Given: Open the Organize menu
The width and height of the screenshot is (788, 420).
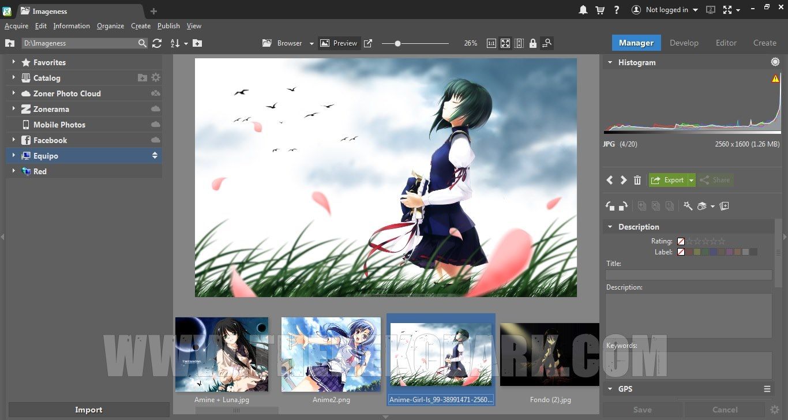Looking at the screenshot, I should click(x=111, y=26).
